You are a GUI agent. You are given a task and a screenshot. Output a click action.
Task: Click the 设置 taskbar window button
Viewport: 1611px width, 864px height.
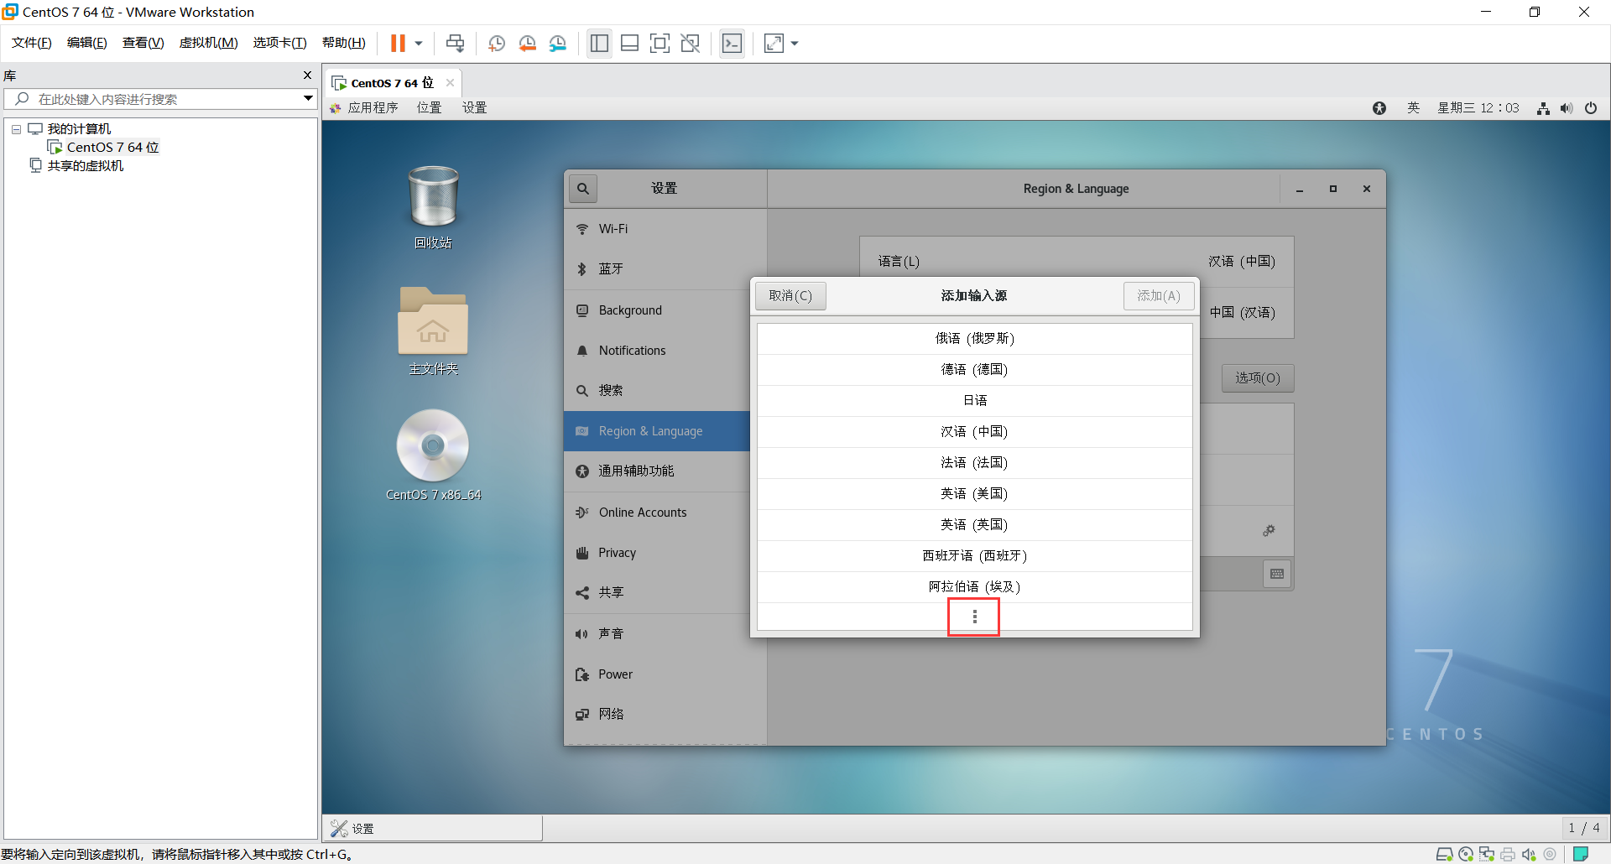click(x=433, y=829)
